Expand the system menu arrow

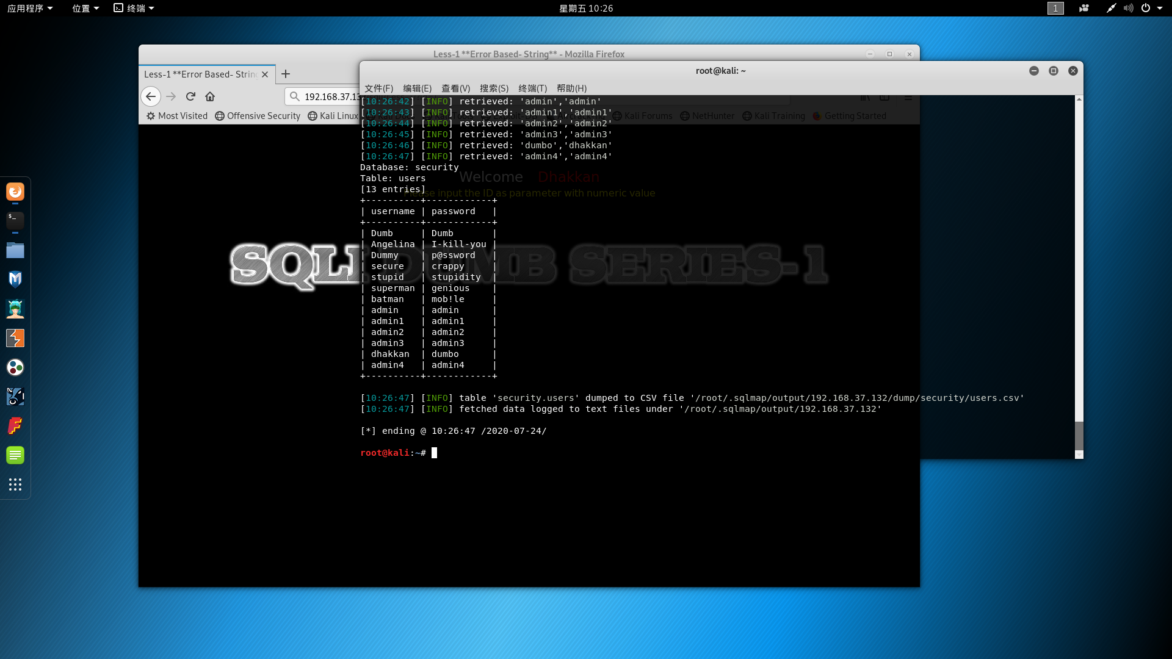point(1160,8)
